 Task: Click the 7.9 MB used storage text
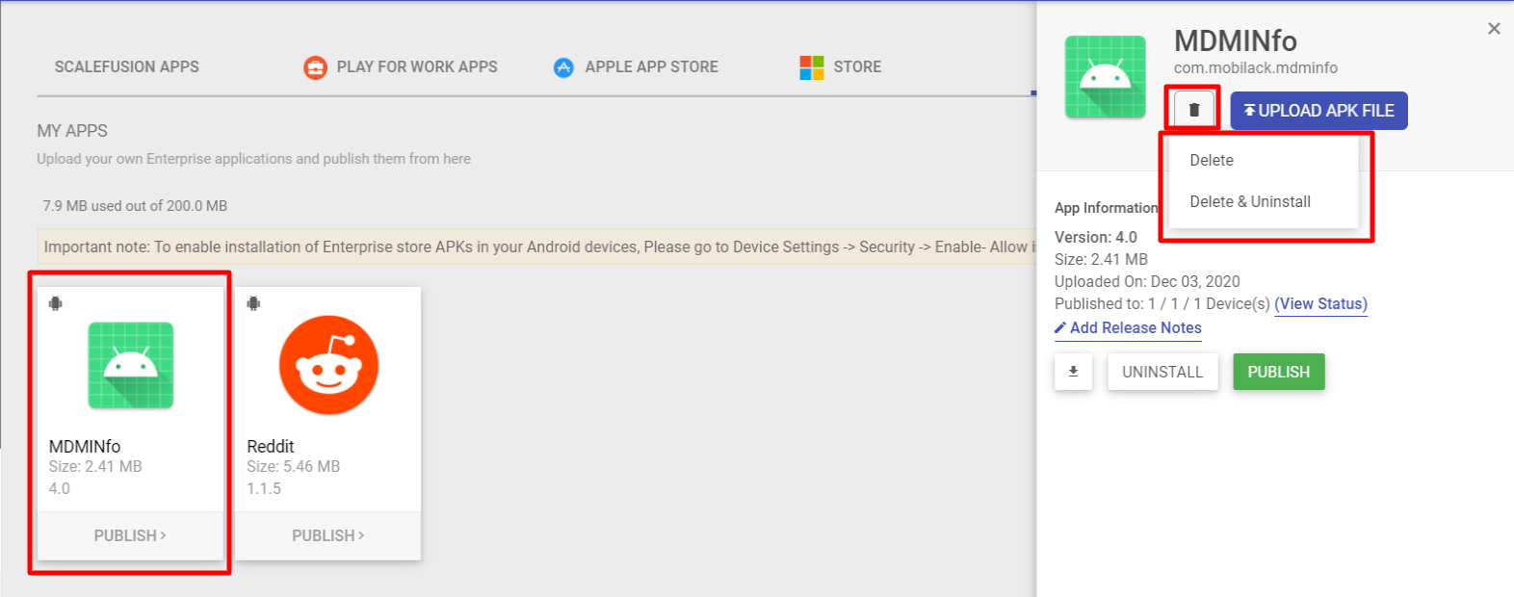point(135,205)
